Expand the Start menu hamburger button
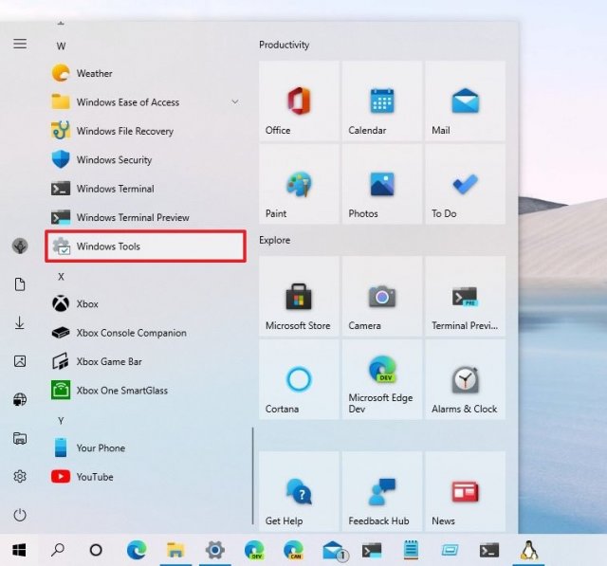The image size is (607, 566). click(x=20, y=44)
